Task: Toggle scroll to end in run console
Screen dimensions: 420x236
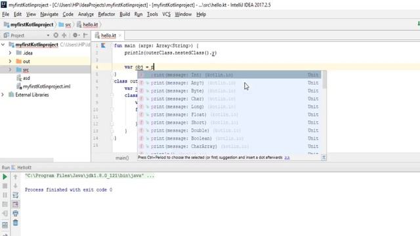Action: point(15,205)
